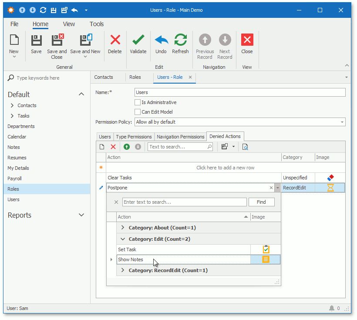357x320 pixels.
Task: Click the Validate checkmark icon
Action: point(138,40)
